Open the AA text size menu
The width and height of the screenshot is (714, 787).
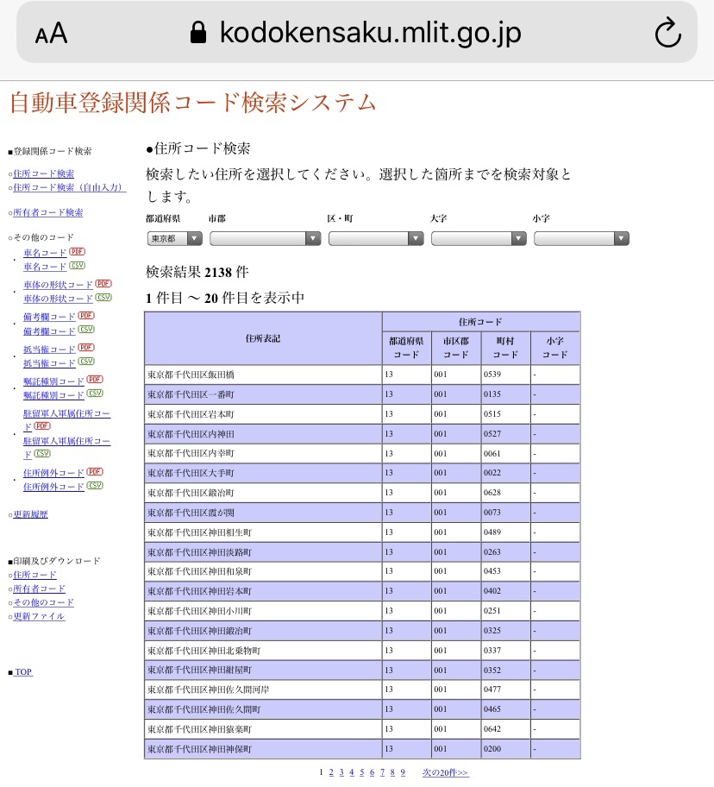(49, 33)
